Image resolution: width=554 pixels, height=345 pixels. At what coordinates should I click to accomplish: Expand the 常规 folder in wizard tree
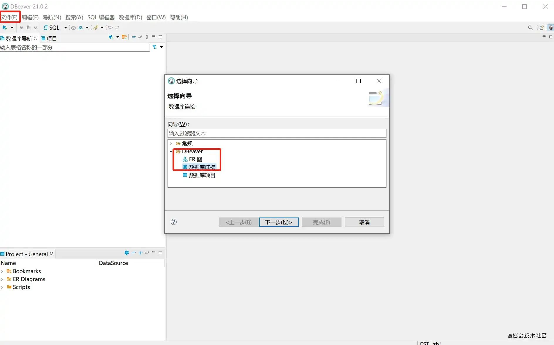click(171, 144)
